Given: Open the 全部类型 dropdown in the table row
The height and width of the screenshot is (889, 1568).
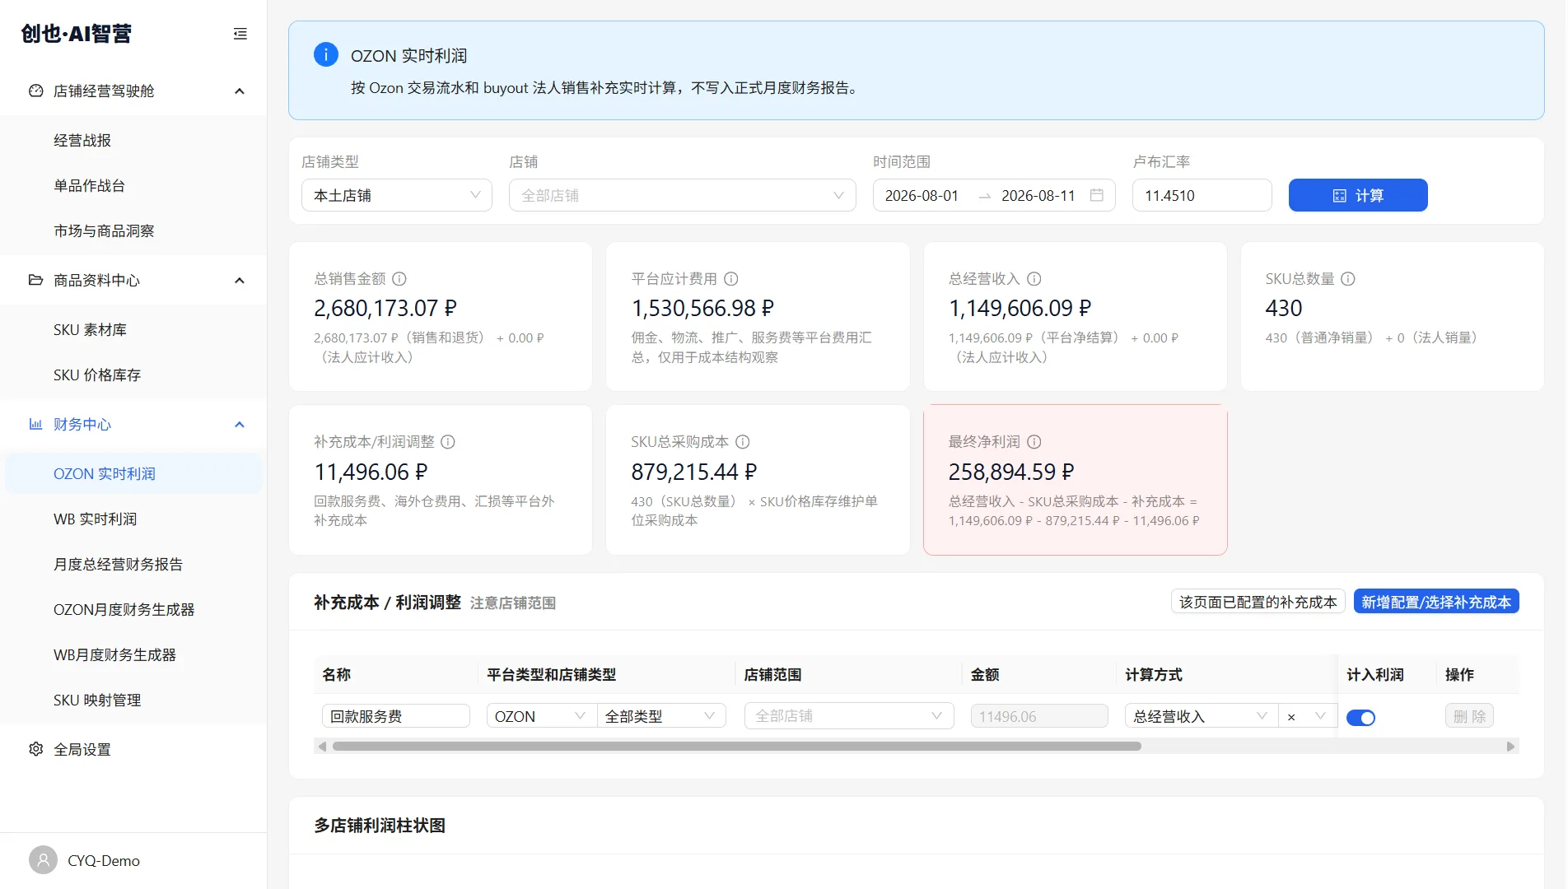Looking at the screenshot, I should coord(661,716).
